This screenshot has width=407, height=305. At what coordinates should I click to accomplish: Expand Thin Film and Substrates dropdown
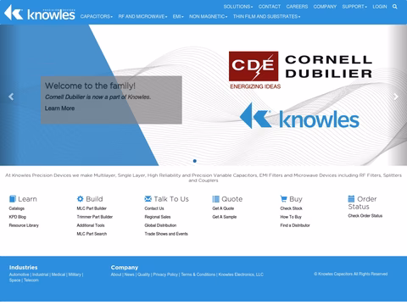[x=266, y=16]
